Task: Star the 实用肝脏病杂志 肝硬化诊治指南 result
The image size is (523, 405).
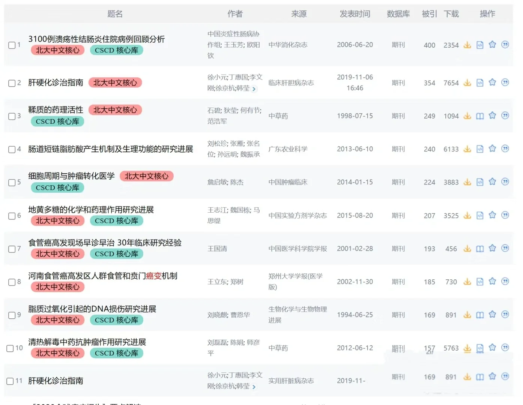Action: [493, 376]
